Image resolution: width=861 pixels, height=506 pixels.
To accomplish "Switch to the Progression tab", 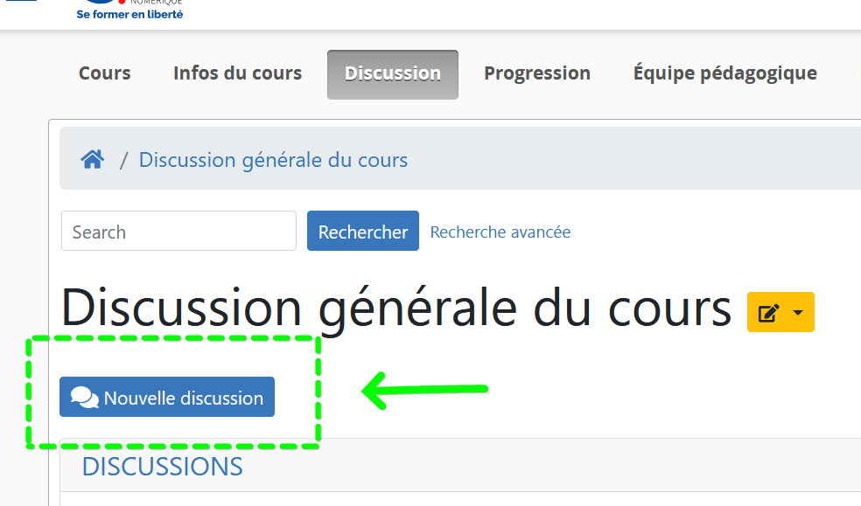I will coord(536,73).
